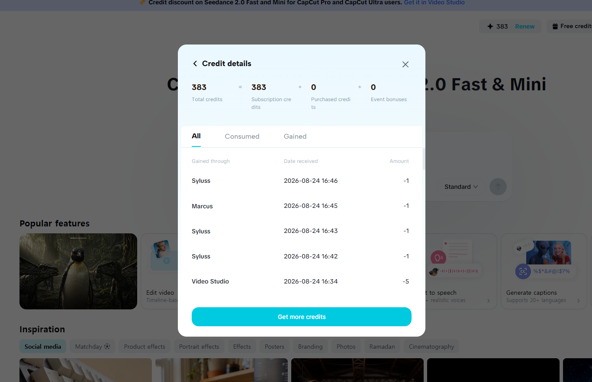Expand the text to speech card arrow
This screenshot has width=592, height=382.
click(x=489, y=301)
